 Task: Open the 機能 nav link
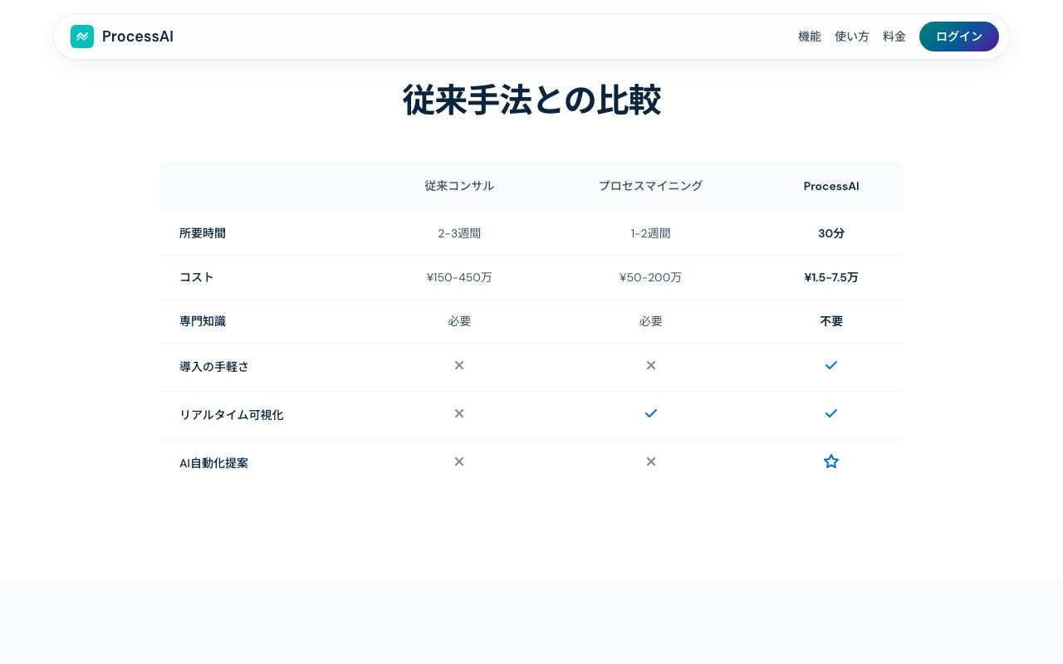pyautogui.click(x=810, y=37)
